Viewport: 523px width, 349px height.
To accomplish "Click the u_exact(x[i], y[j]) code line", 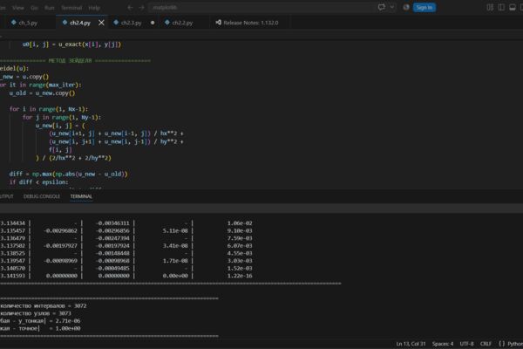I will tap(71, 44).
